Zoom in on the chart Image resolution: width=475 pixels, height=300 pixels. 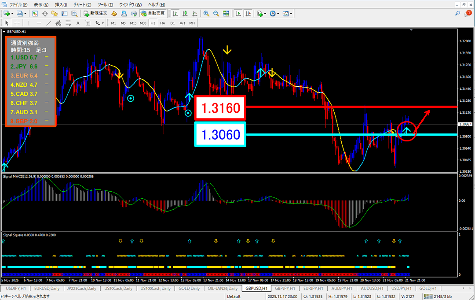click(206, 13)
